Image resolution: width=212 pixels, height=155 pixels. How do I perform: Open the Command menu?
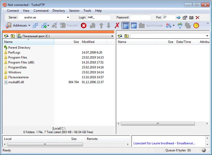[x=41, y=11]
